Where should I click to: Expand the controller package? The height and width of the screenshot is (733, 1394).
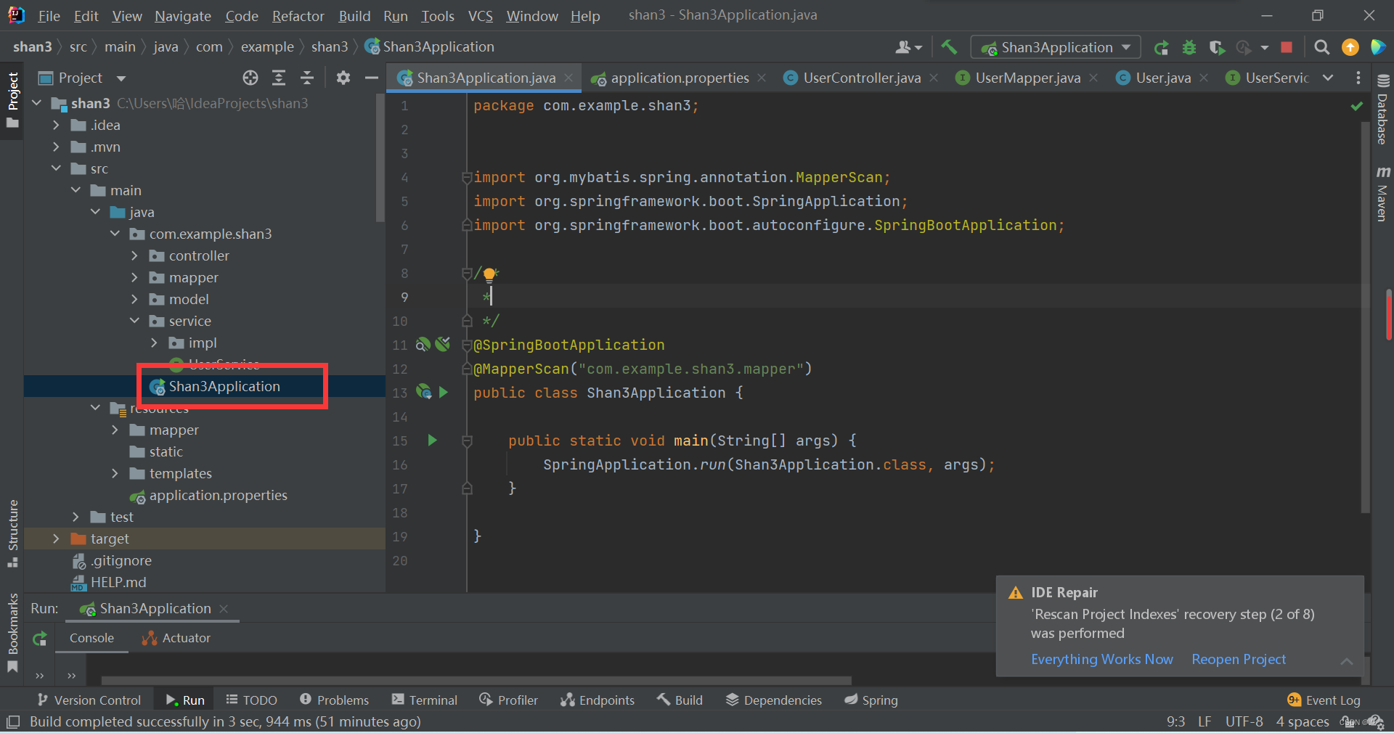coord(134,255)
